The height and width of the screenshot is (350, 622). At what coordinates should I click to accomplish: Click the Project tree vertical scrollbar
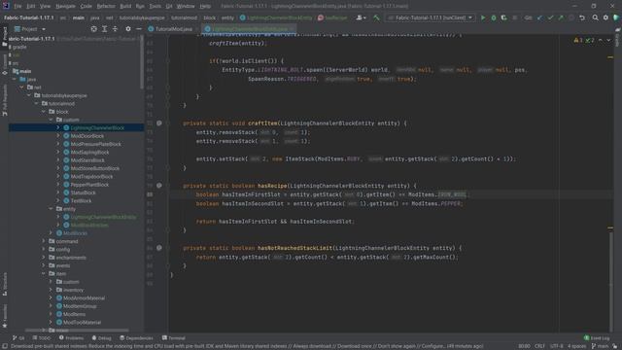[142, 63]
